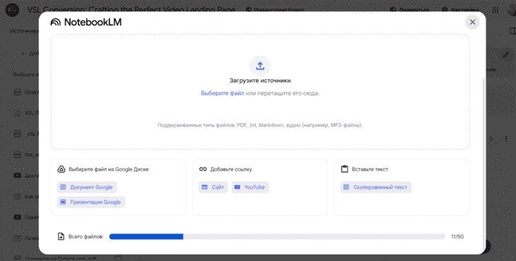
Task: Click the Выберите файл на Google Диске label
Action: (109, 169)
